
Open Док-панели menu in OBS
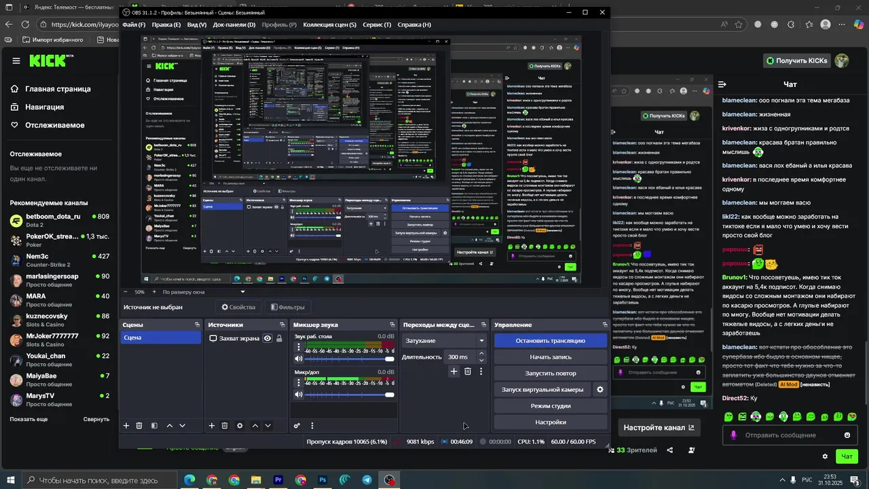pos(234,25)
